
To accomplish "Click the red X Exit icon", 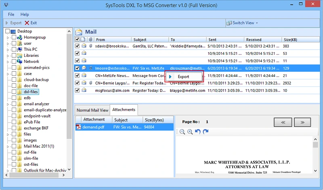I will tap(27, 23).
